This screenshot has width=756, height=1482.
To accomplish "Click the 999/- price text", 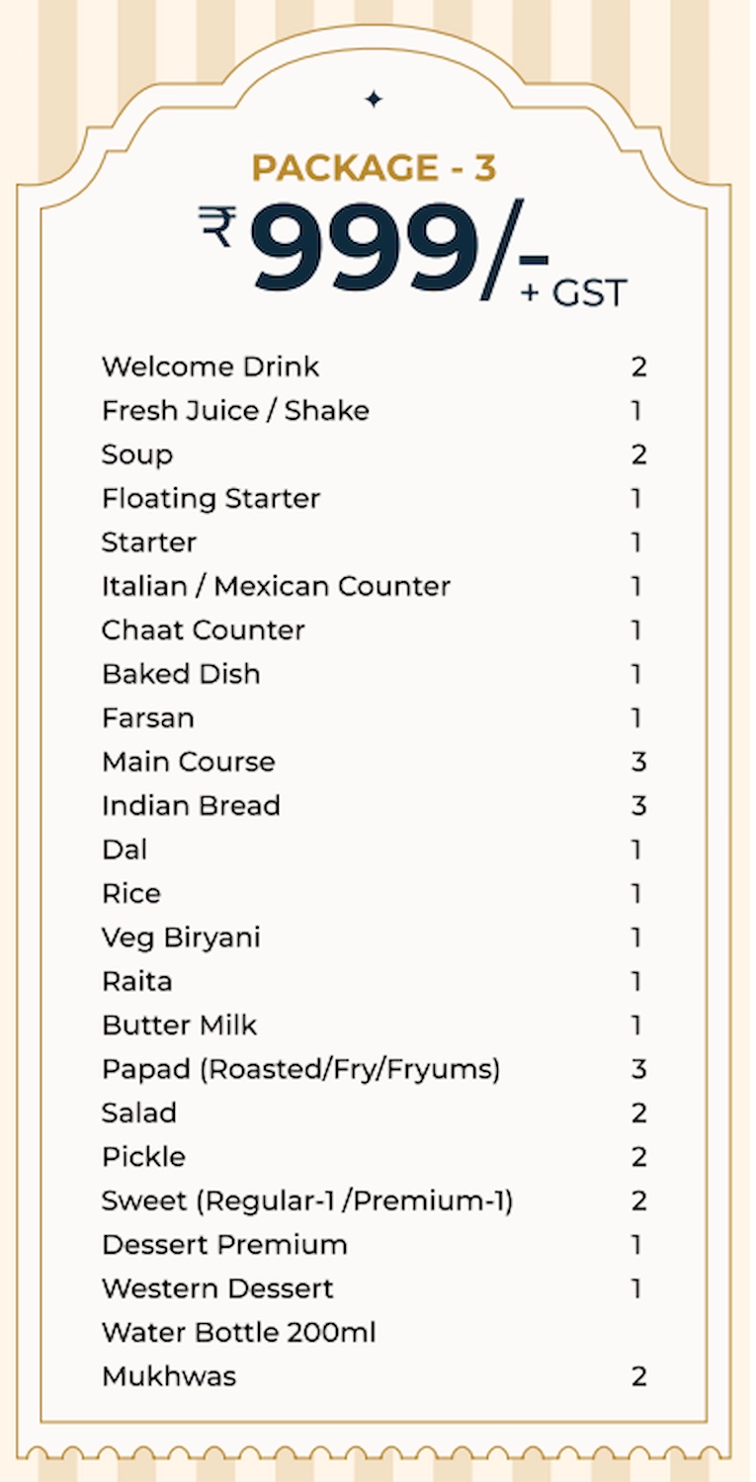I will pos(399,247).
